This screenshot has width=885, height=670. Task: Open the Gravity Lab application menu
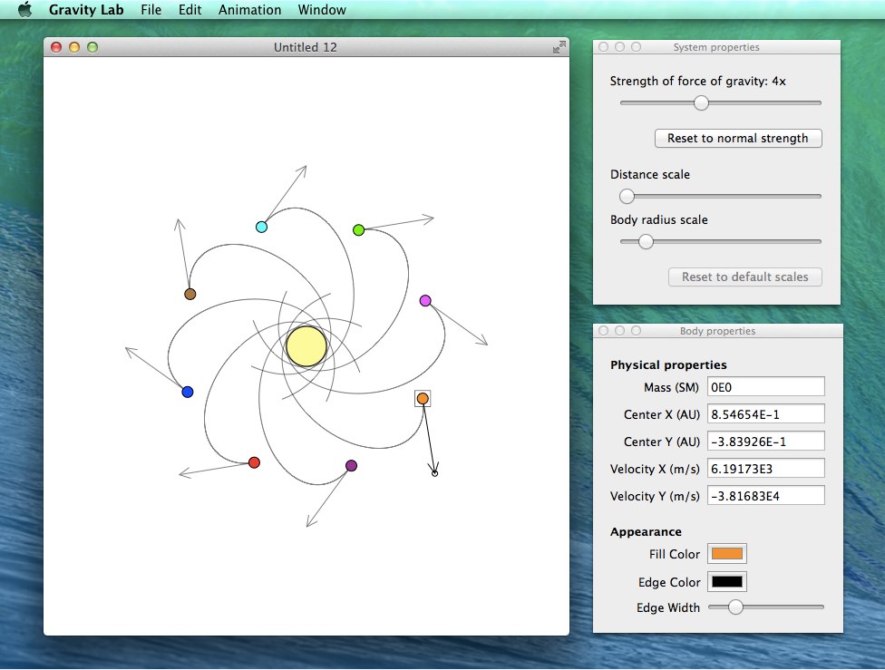pos(86,10)
